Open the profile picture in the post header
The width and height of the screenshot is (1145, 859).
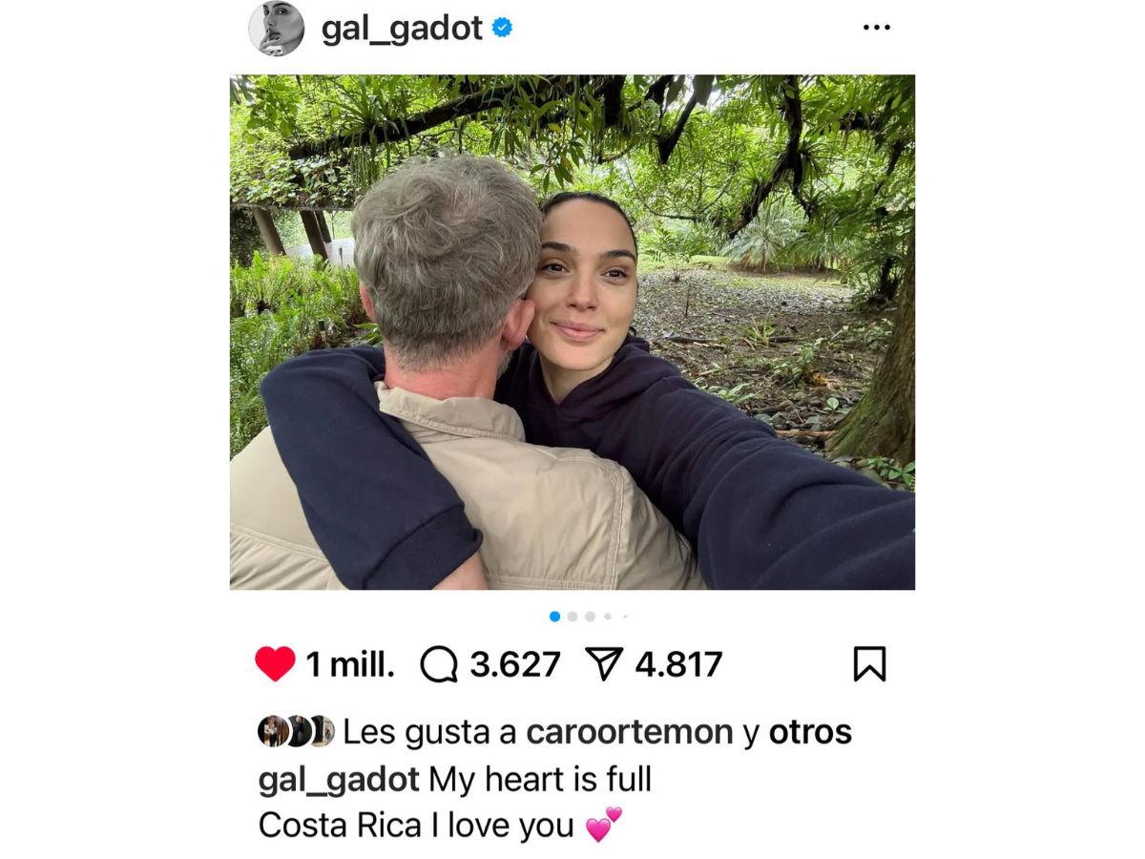click(276, 29)
